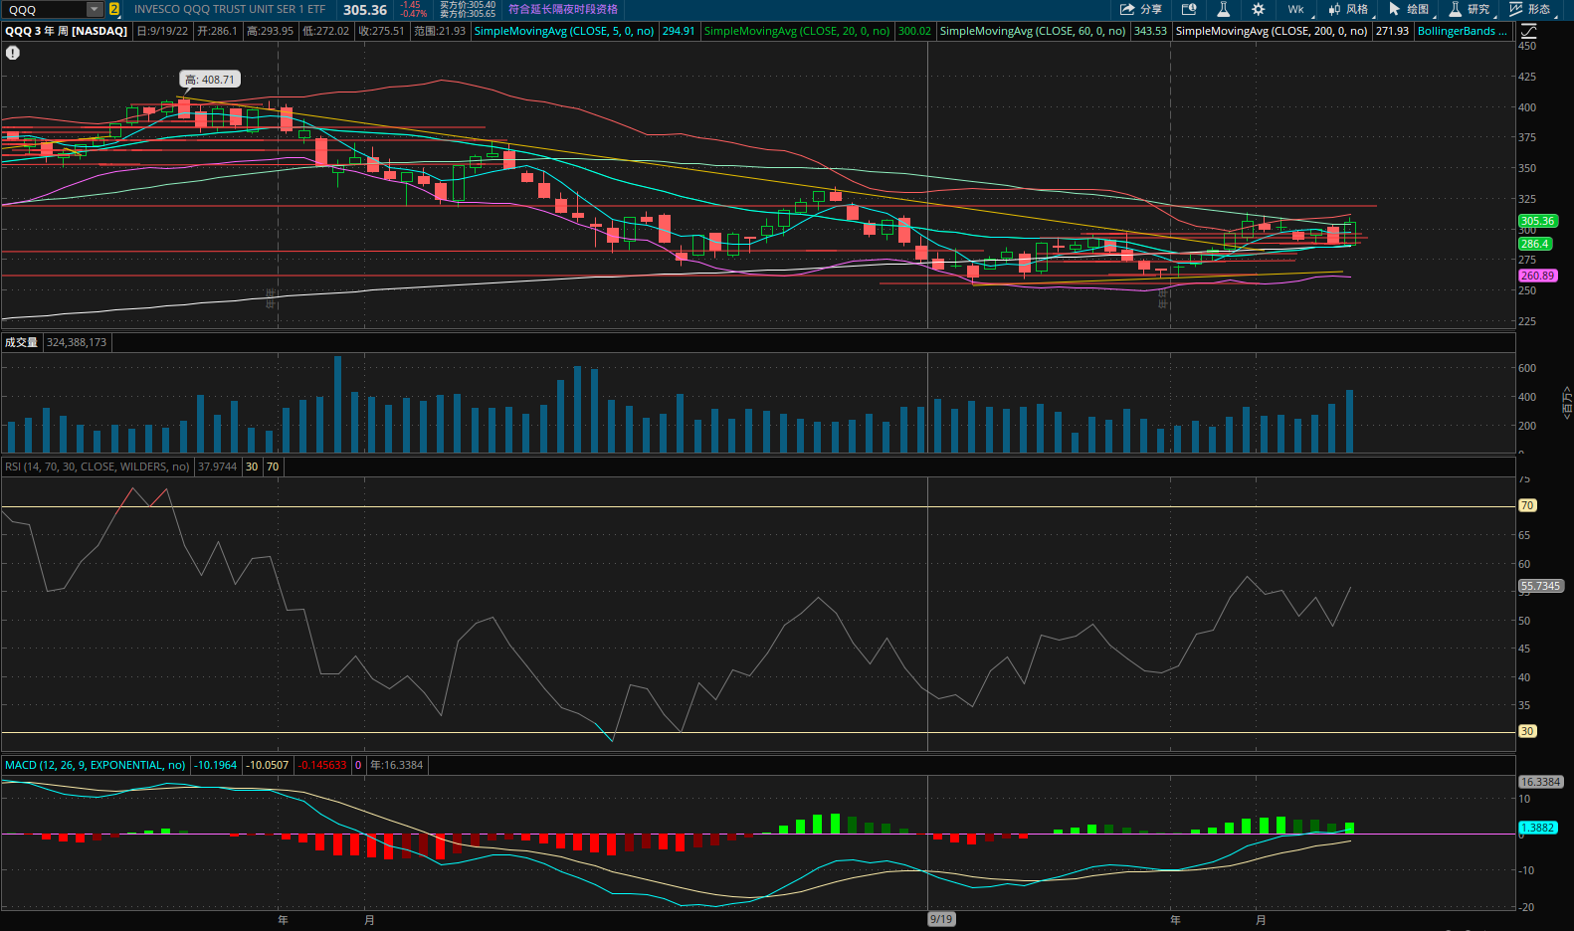Click the close price field 收:275.51
This screenshot has width=1574, height=931.
(x=382, y=31)
